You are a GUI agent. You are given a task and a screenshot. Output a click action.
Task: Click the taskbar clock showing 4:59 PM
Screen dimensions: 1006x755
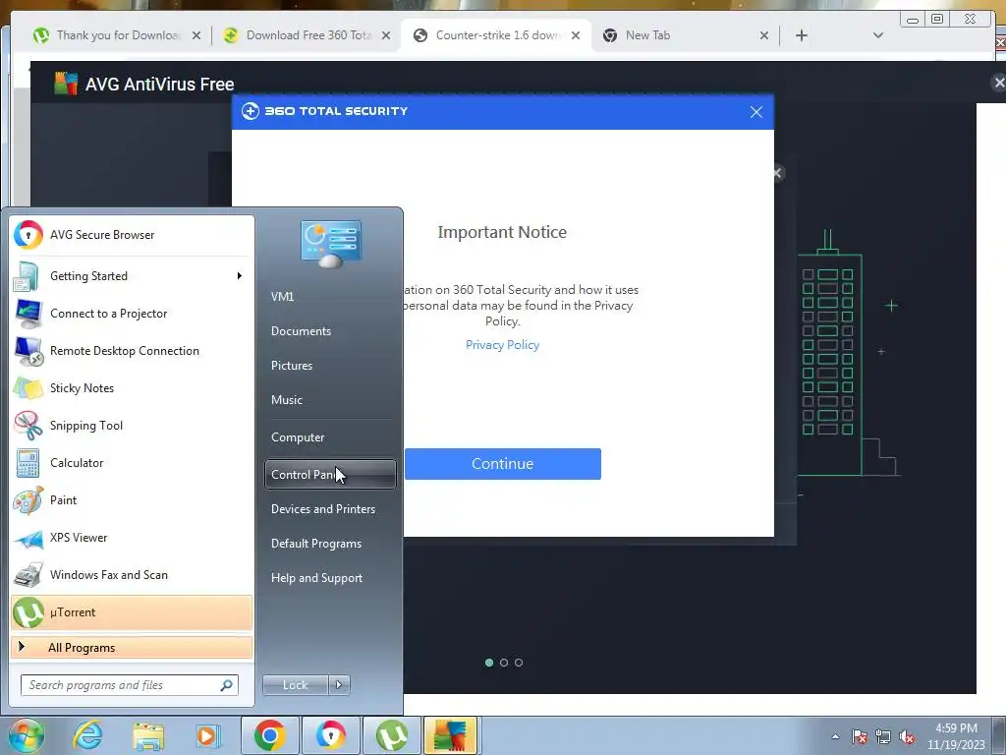pos(956,736)
